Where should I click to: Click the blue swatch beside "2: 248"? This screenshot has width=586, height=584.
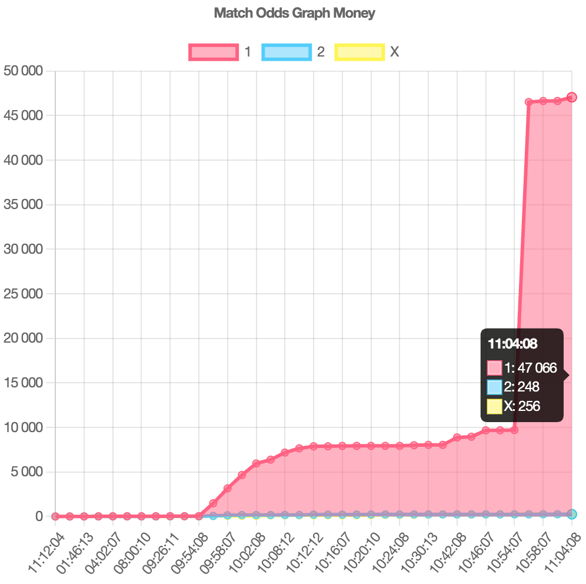(494, 387)
